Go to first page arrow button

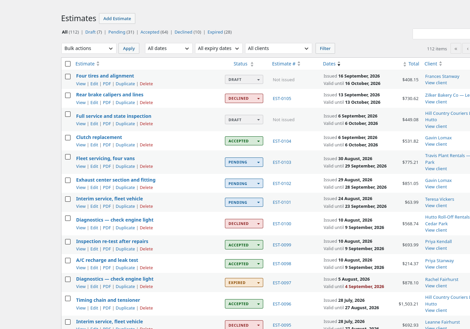[x=456, y=49]
